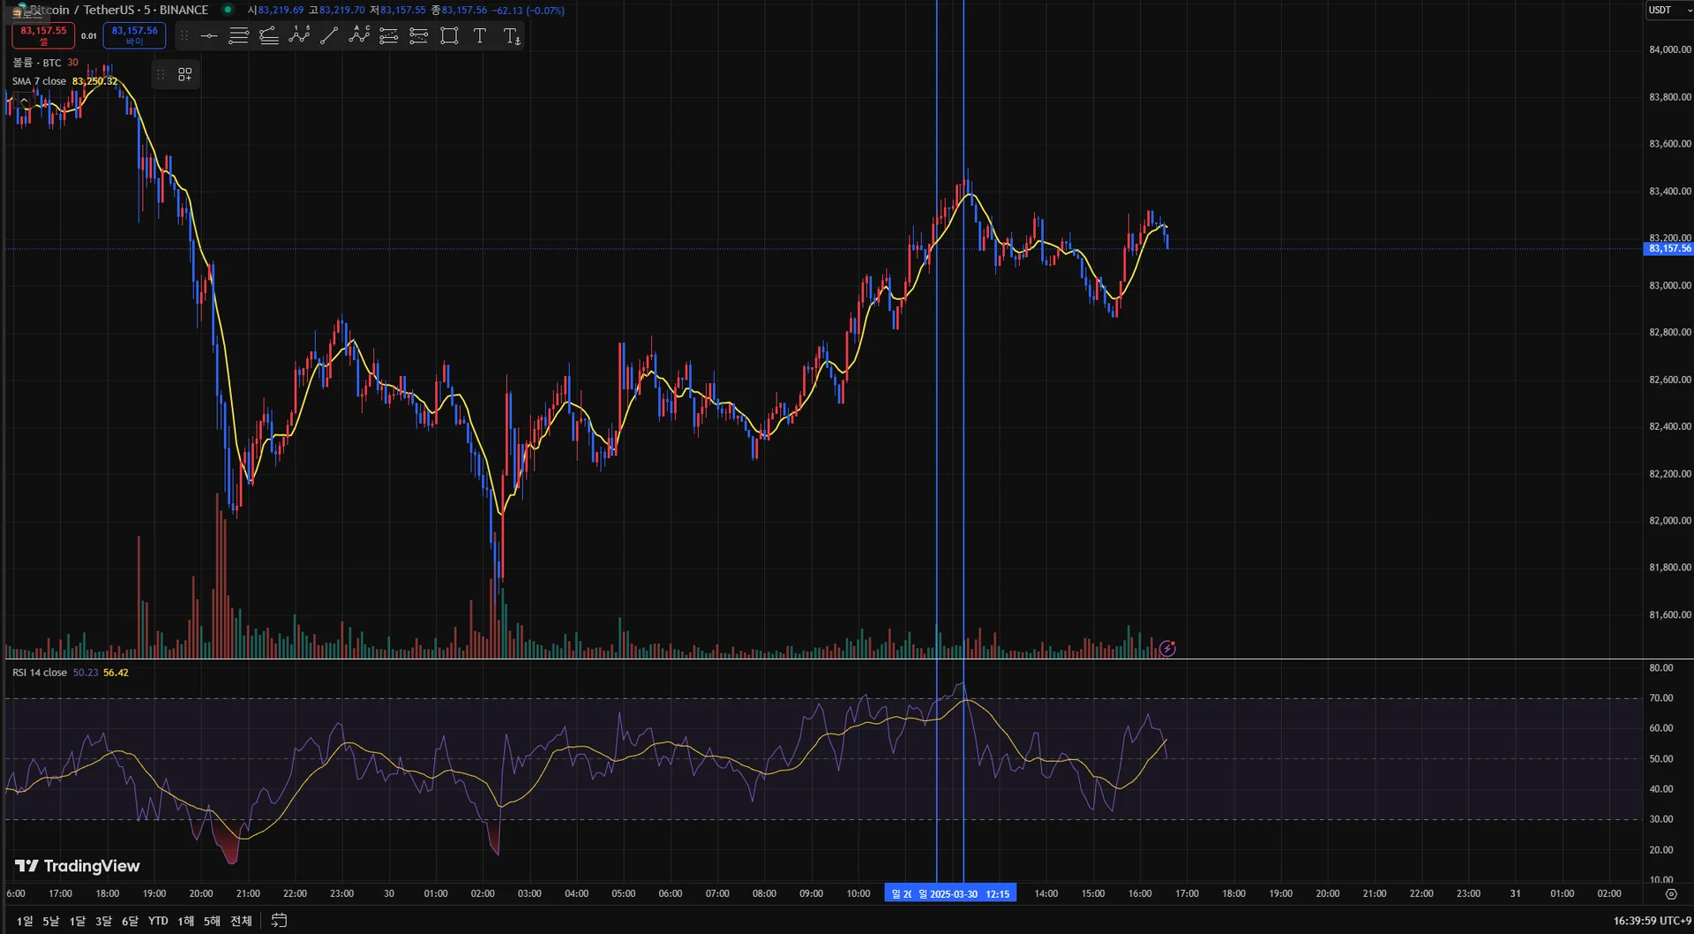Select the trend line tool
Screen dimensions: 1694x934
[329, 36]
